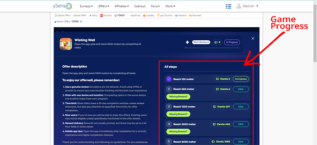Image resolution: width=317 pixels, height=145 pixels.
Task: Open the Lootably offerwall tab
Action: 149,15
